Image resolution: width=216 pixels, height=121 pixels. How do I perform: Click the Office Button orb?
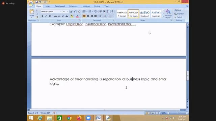coord(30,3)
